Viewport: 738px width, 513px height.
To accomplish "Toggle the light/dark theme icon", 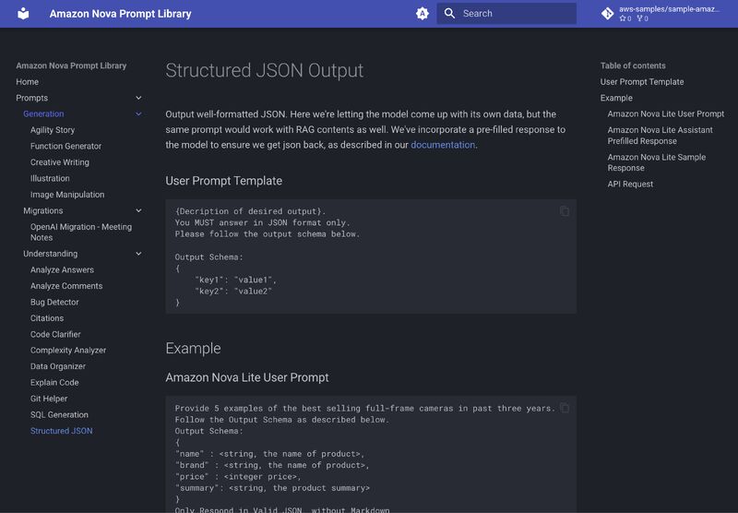I will tap(423, 14).
